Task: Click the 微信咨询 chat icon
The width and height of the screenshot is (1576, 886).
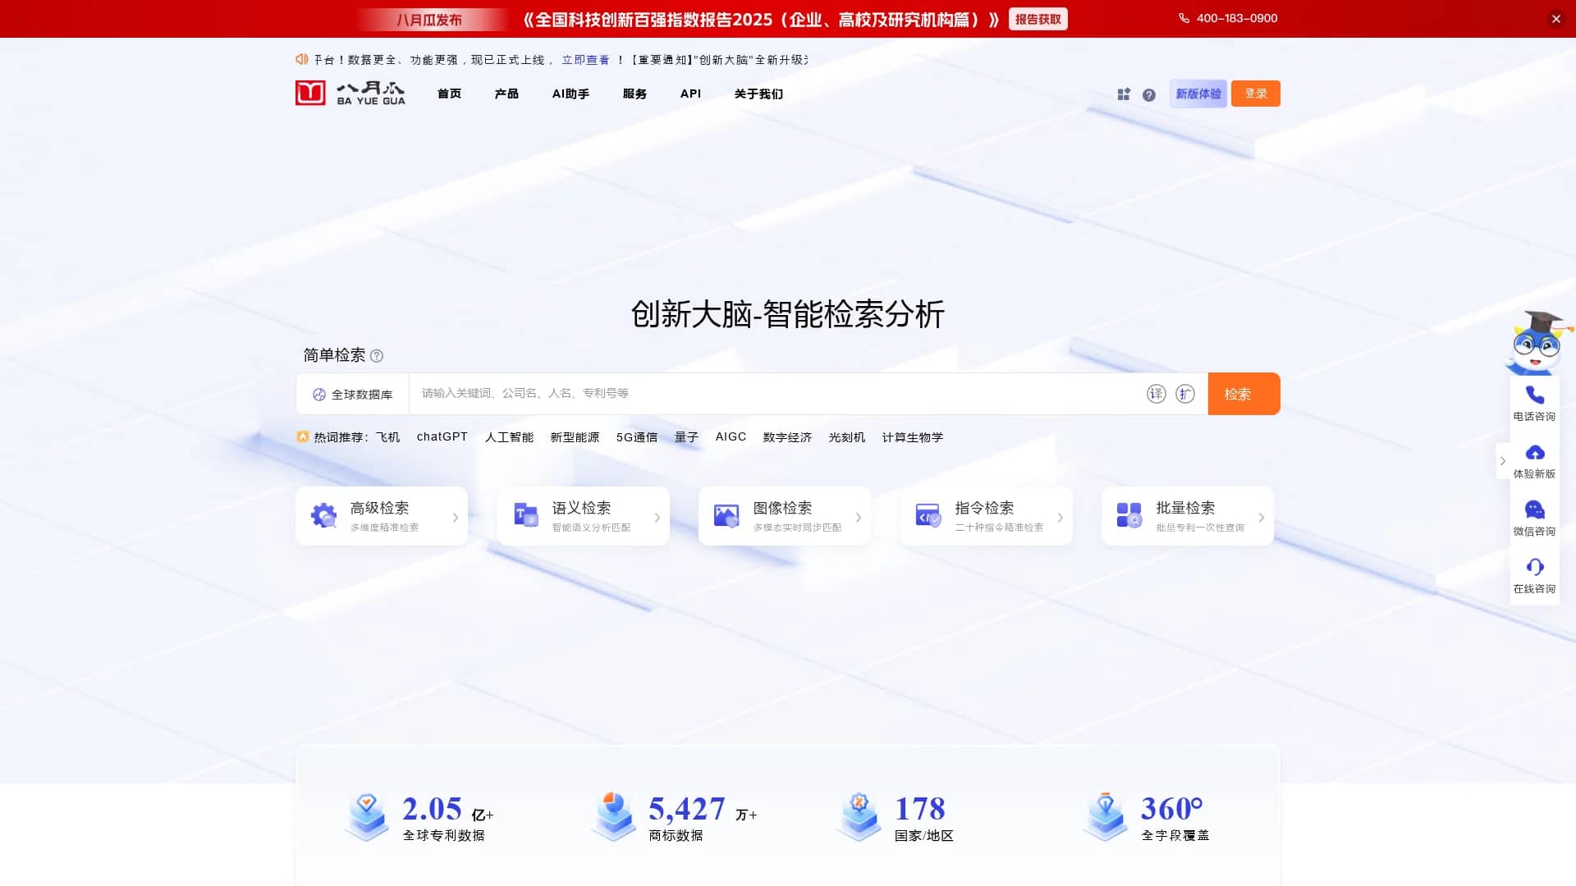Action: pyautogui.click(x=1535, y=510)
